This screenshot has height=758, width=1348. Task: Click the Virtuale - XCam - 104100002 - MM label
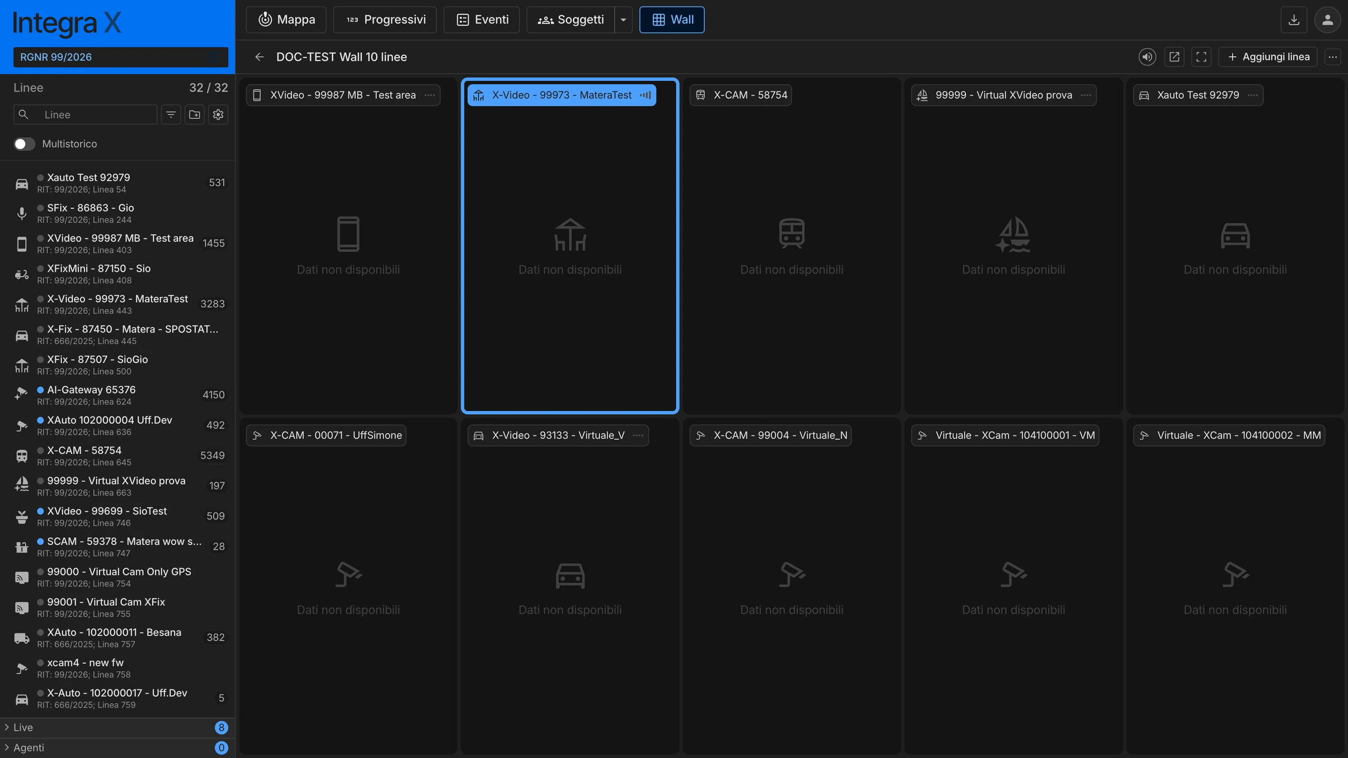[1229, 435]
